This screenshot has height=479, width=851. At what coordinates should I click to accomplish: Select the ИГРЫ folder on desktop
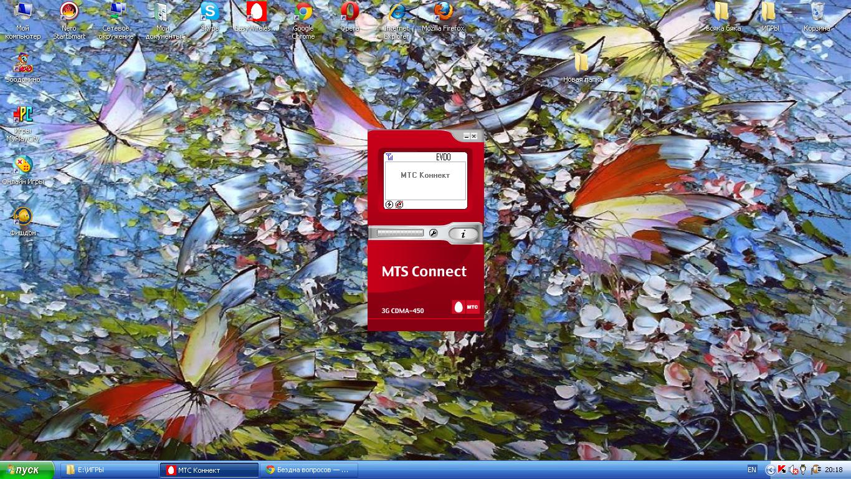point(770,17)
